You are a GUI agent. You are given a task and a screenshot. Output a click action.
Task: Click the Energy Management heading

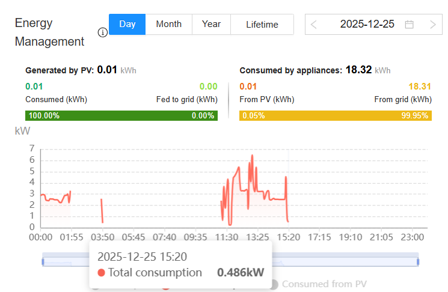tap(49, 32)
